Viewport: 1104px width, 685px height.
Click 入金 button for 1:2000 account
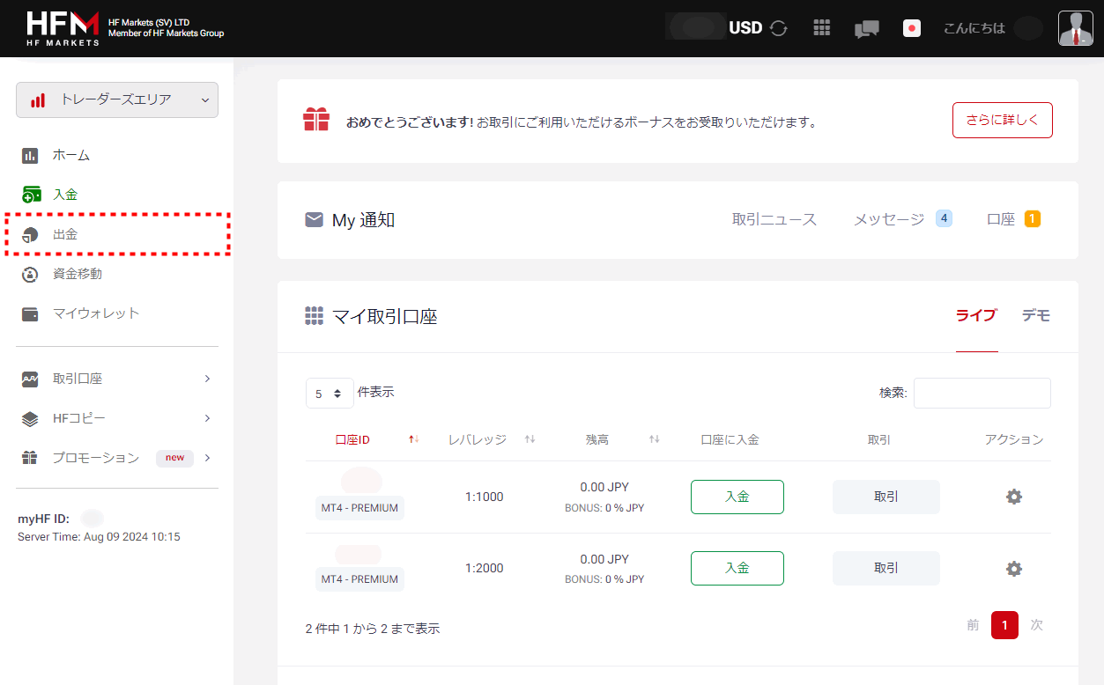(737, 569)
